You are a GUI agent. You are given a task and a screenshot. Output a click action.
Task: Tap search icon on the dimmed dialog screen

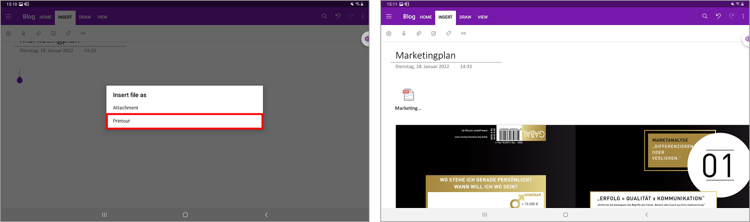pos(324,16)
